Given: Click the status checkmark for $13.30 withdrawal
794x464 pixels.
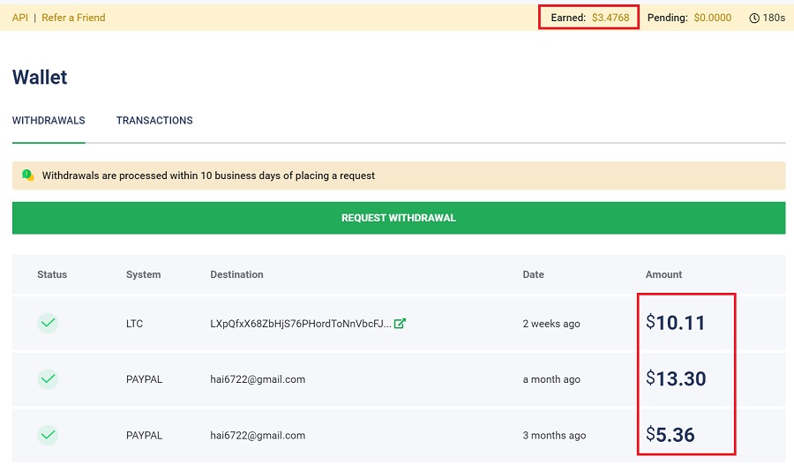Looking at the screenshot, I should (48, 379).
